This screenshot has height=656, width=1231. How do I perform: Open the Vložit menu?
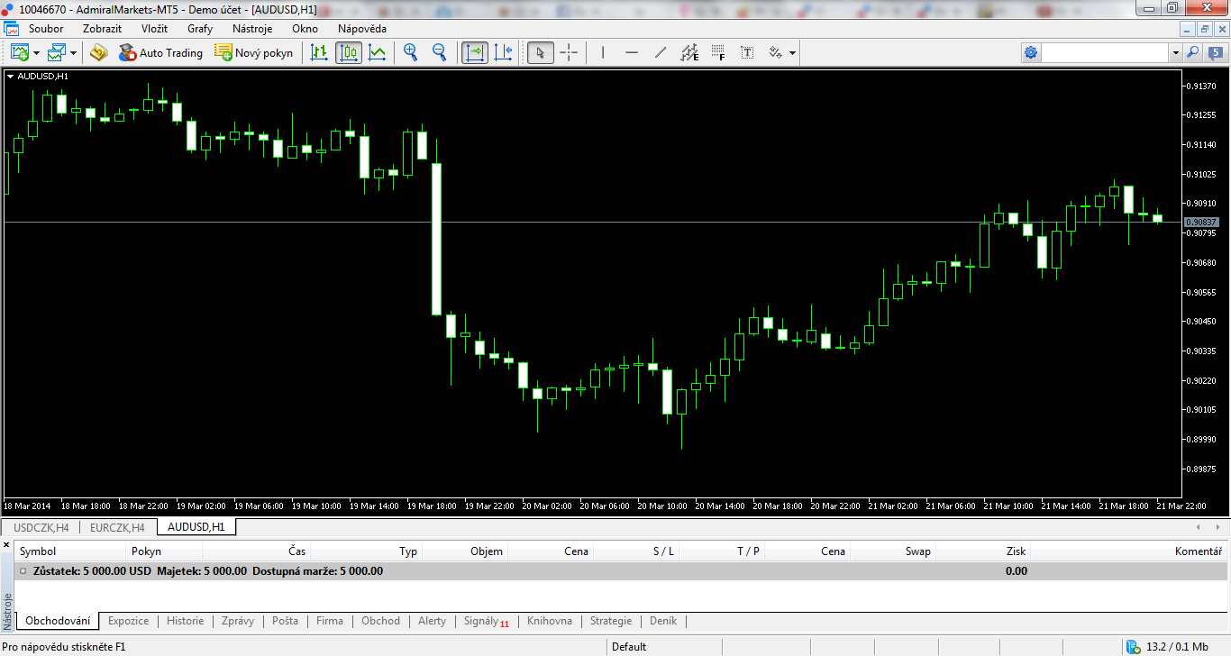(x=154, y=28)
